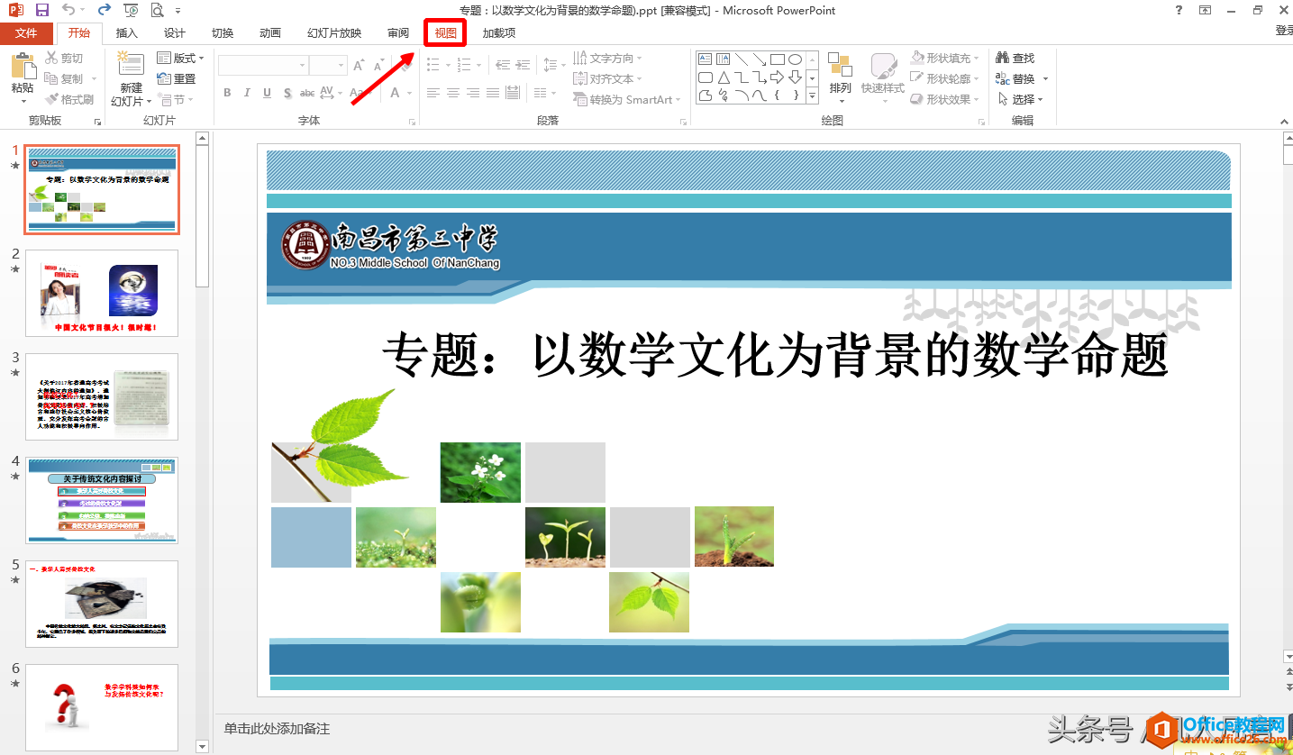
Task: Open the 版式 (Layout) dropdown
Action: 180,57
